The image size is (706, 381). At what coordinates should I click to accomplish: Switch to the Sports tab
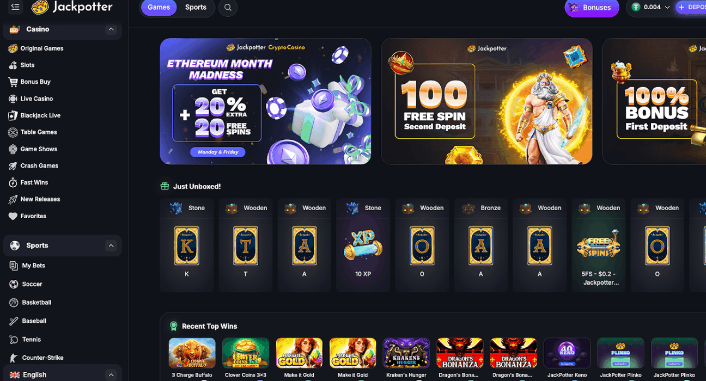[196, 7]
